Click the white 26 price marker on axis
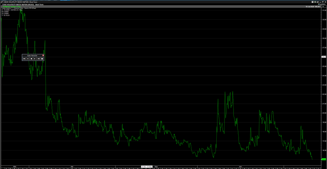The image size is (327, 169). [324, 57]
